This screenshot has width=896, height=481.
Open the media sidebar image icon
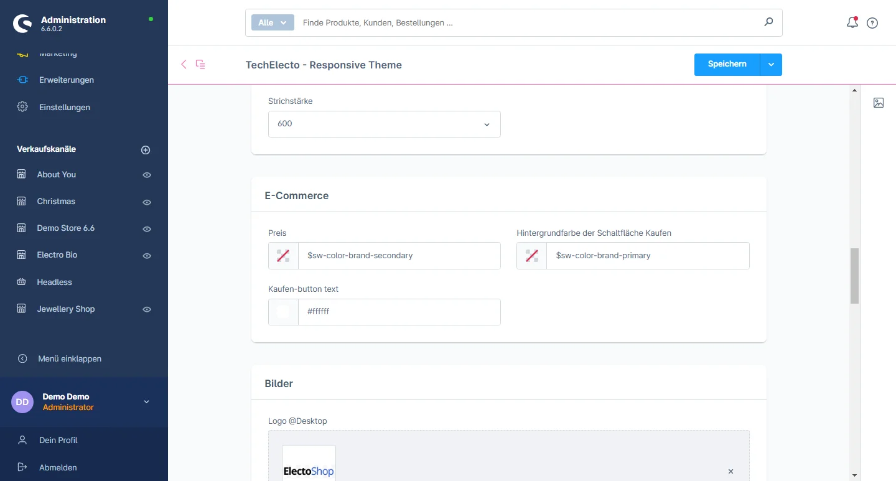(879, 103)
